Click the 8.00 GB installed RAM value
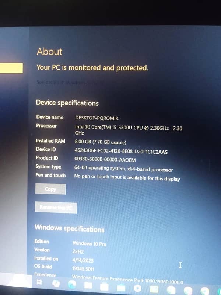 point(100,142)
